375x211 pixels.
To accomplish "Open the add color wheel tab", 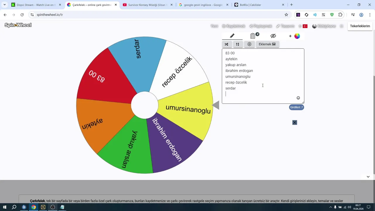I will pyautogui.click(x=294, y=36).
